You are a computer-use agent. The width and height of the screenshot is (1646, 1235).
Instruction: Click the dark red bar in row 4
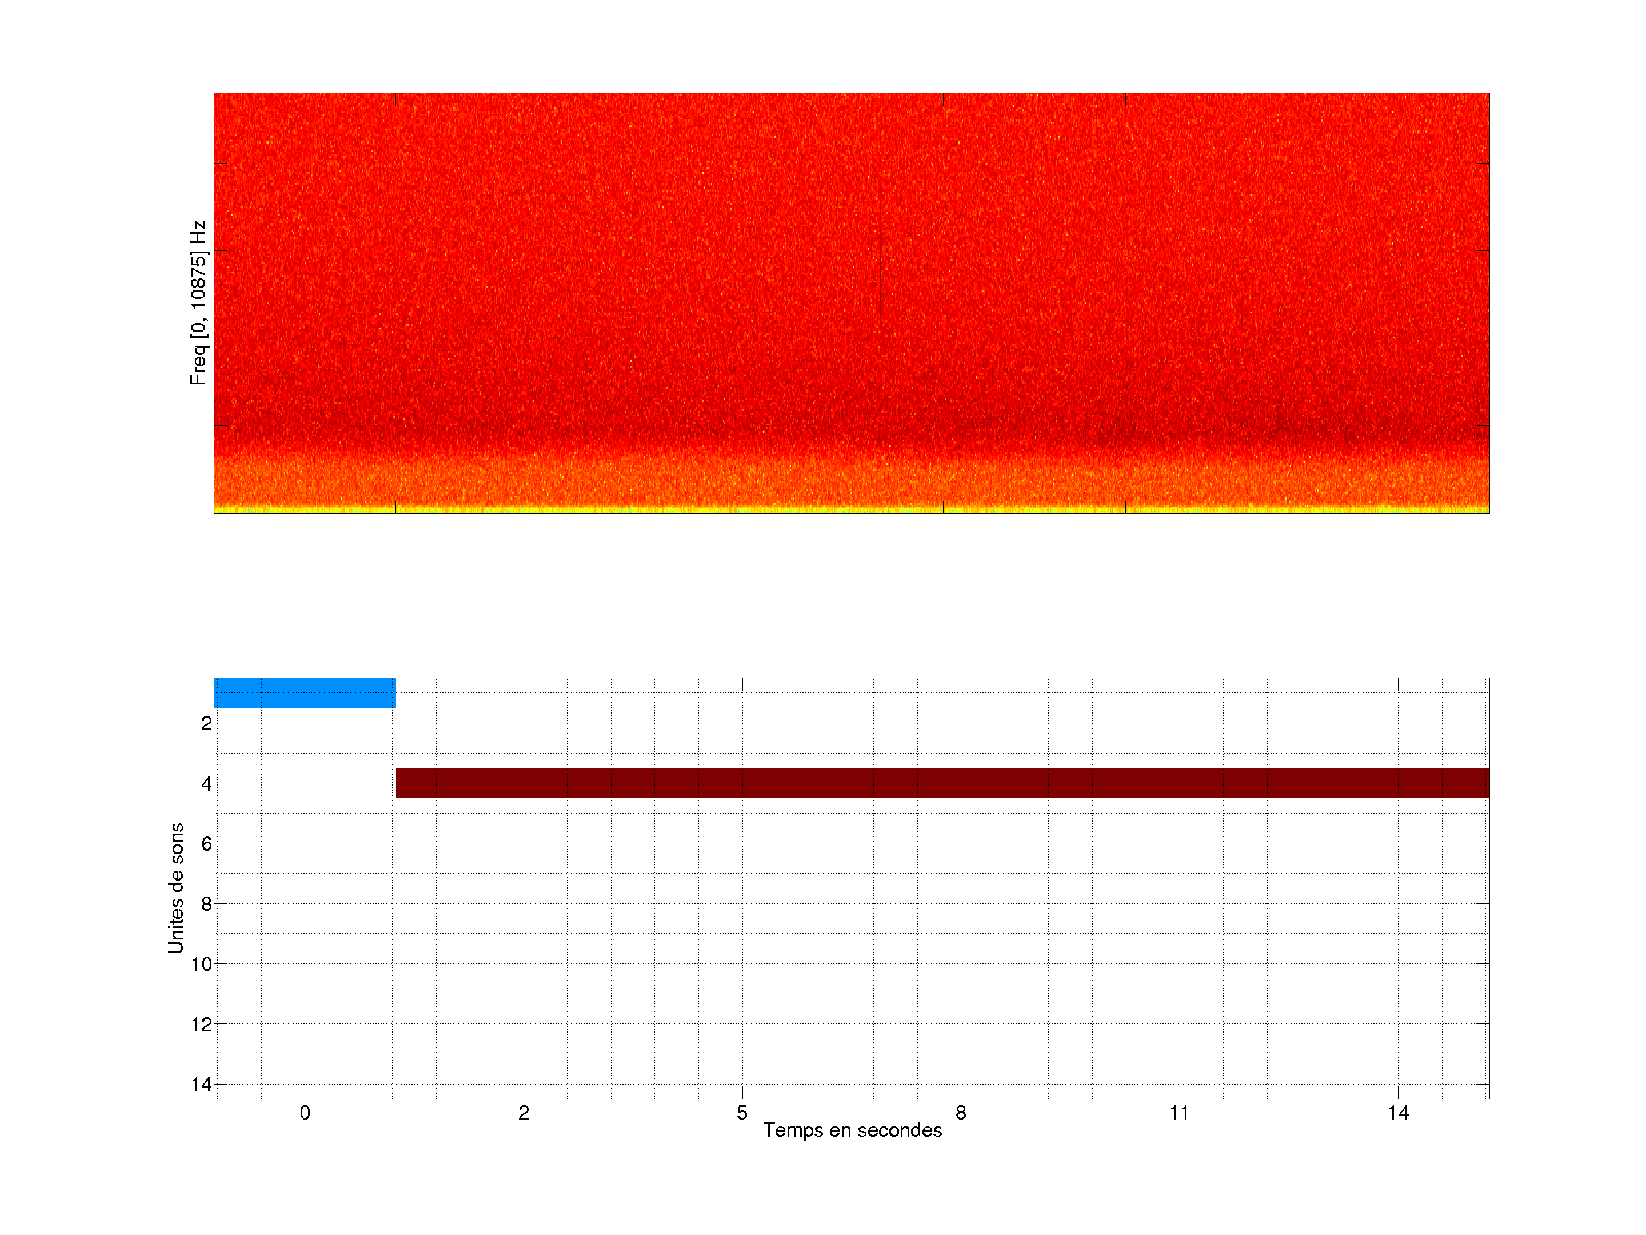pyautogui.click(x=942, y=782)
